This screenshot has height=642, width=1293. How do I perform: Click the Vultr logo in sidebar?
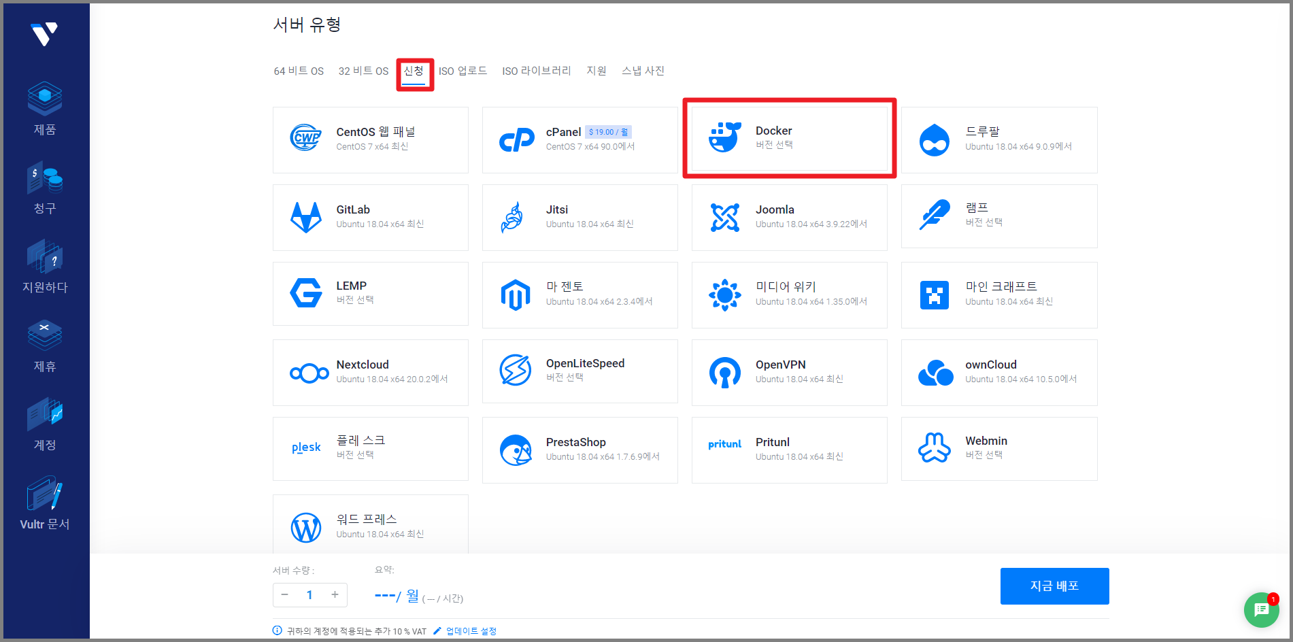point(44,33)
